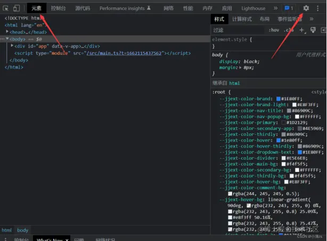The width and height of the screenshot is (327, 241).
Task: Click the closing </body> tag row
Action: coord(19,61)
